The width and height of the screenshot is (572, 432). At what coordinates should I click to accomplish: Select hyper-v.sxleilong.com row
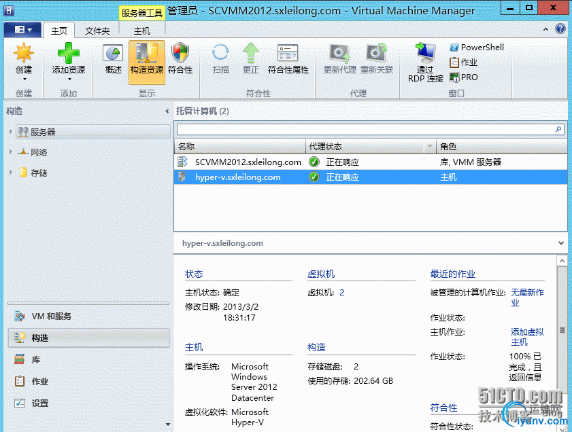pos(371,177)
